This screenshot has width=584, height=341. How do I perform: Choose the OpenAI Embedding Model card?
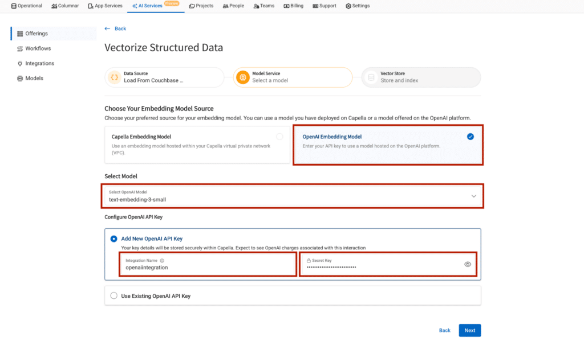tap(388, 145)
